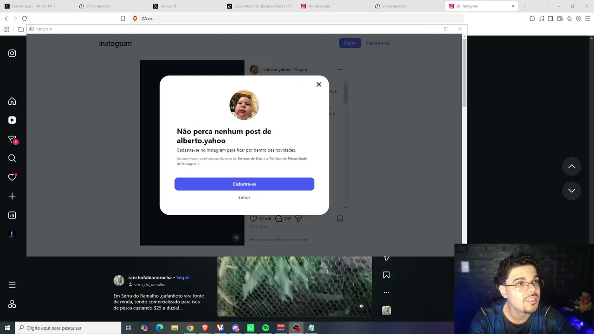Open a new browser tab
This screenshot has width=594, height=334.
click(x=524, y=6)
